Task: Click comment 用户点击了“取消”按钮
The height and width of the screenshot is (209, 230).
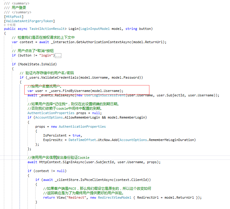Action: (36, 51)
